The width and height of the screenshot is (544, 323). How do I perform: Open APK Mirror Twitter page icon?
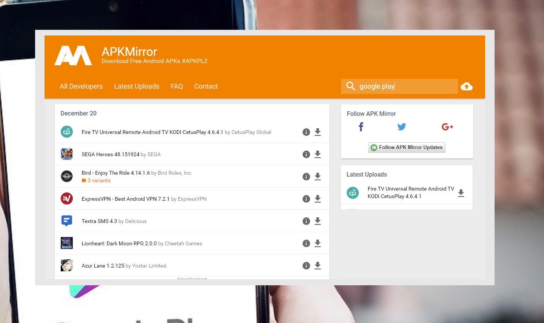pyautogui.click(x=402, y=127)
